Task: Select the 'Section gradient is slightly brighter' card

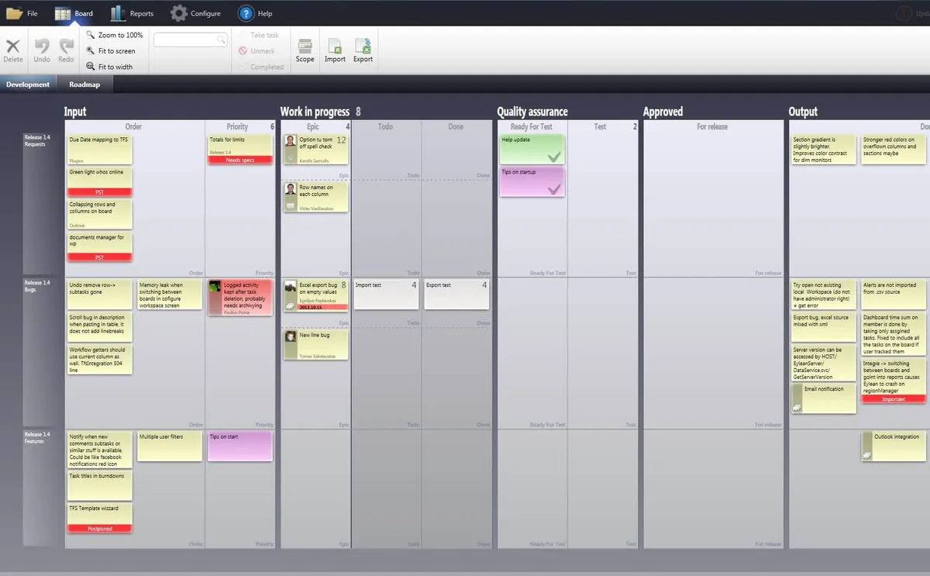Action: coord(824,150)
